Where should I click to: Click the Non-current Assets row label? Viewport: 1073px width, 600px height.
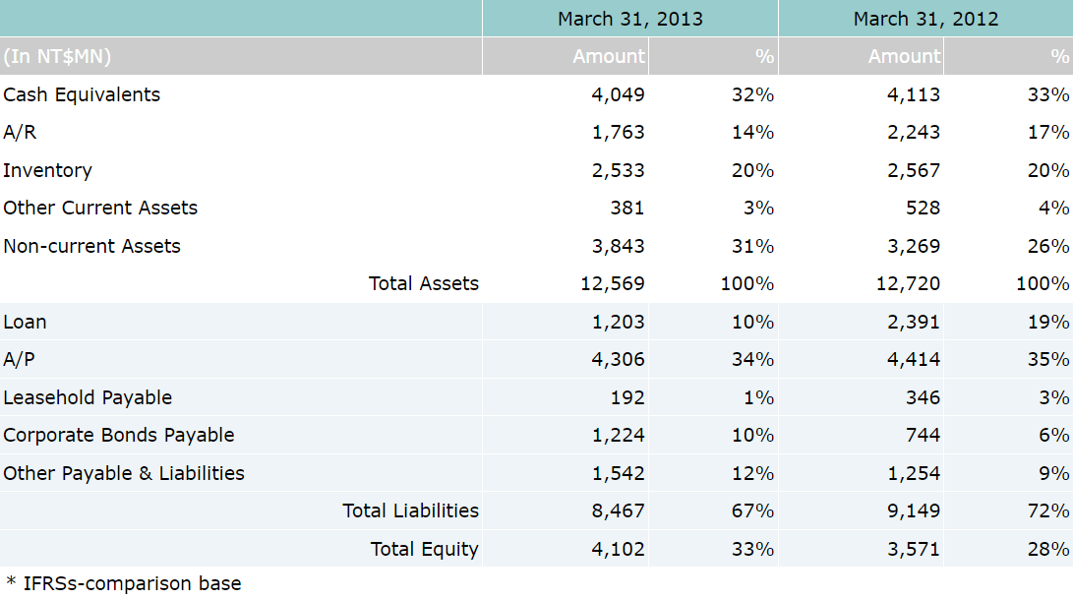pyautogui.click(x=91, y=246)
